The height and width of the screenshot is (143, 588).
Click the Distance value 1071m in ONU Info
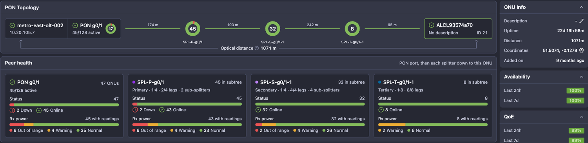point(577,41)
